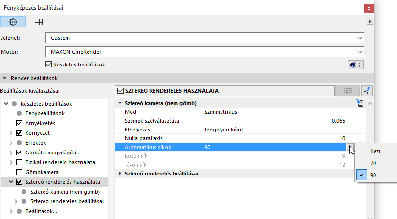
Task: Open the Motor dropdown
Action: (204, 51)
